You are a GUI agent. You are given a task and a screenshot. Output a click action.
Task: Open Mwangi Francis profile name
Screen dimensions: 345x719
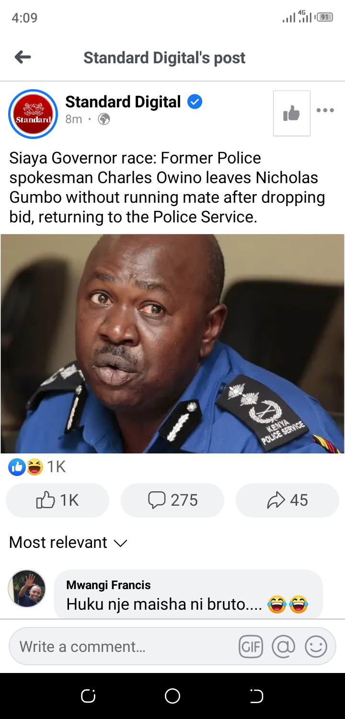click(108, 585)
